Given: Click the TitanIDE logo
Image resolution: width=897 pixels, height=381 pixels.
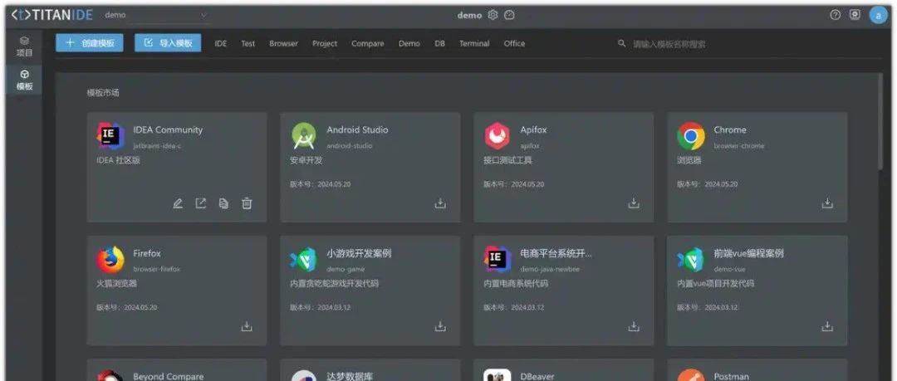Looking at the screenshot, I should pyautogui.click(x=51, y=16).
